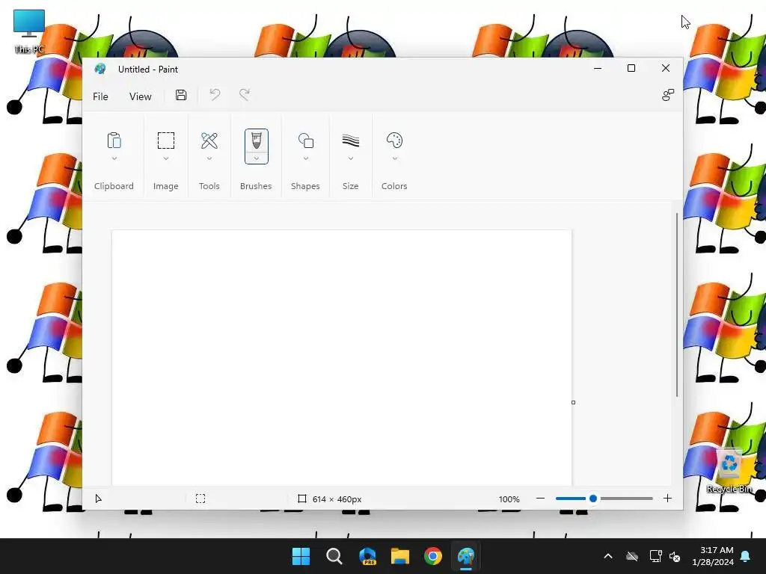
Task: Click the 100% zoom level text
Action: pyautogui.click(x=509, y=499)
